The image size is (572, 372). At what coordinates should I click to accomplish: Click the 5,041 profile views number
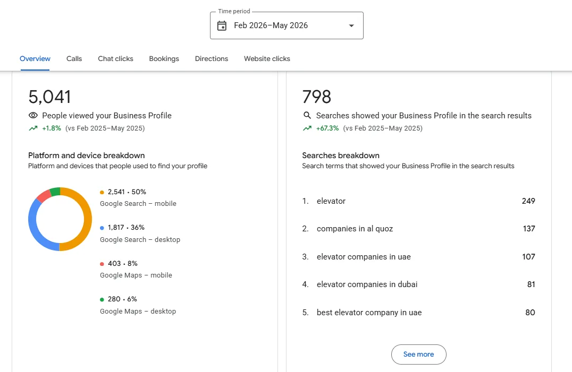[49, 97]
